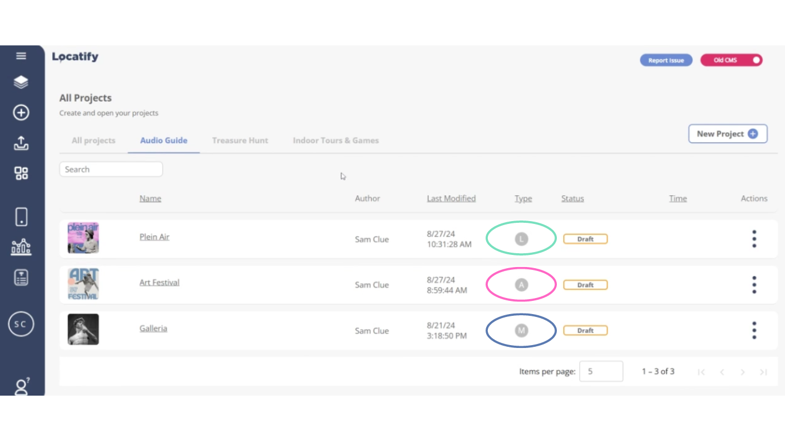Screen dimensions: 785x441
Task: Go to last page of results
Action: tap(763, 372)
